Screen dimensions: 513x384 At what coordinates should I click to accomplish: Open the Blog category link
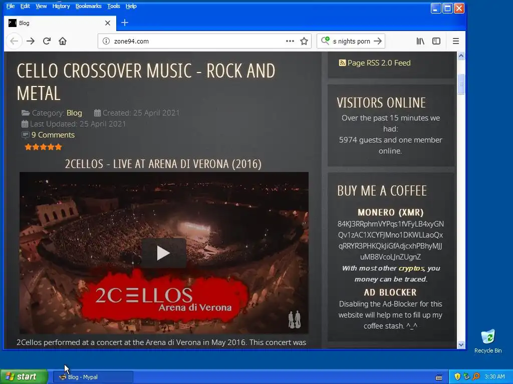click(x=74, y=113)
